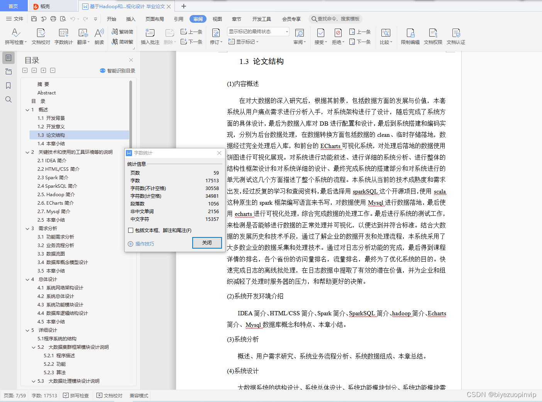The image size is (542, 402).
Task: Open restrict editing (限制编辑)
Action: click(410, 37)
